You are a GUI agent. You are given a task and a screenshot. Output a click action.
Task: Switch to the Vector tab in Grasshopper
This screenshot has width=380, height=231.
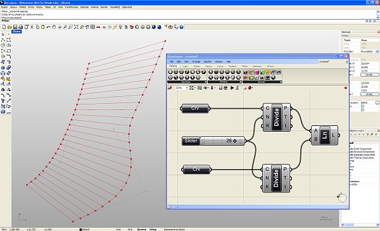point(208,66)
